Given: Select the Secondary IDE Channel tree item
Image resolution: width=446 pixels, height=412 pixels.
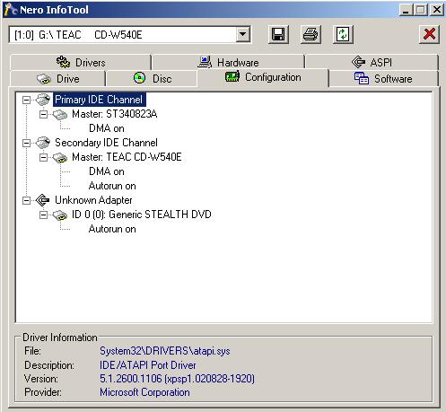Looking at the screenshot, I should (106, 143).
